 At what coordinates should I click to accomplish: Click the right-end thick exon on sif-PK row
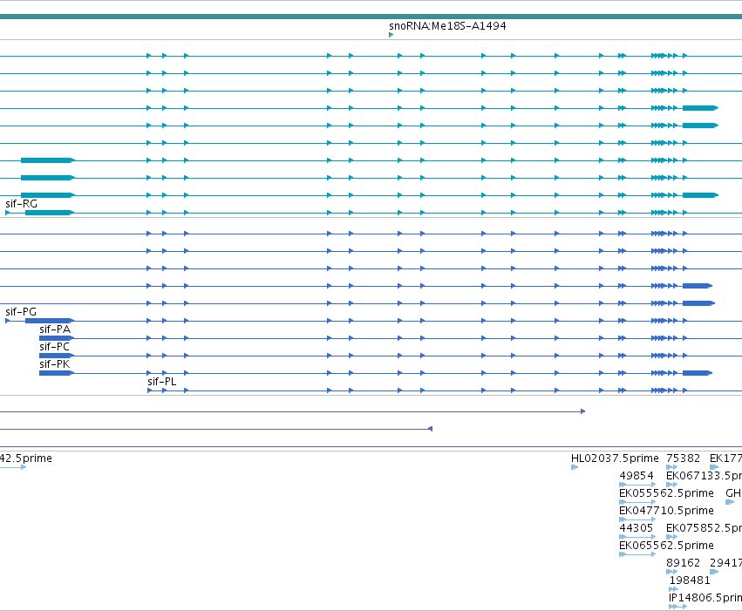point(698,374)
